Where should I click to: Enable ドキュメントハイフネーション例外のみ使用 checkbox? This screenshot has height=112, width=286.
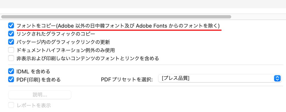11,50
